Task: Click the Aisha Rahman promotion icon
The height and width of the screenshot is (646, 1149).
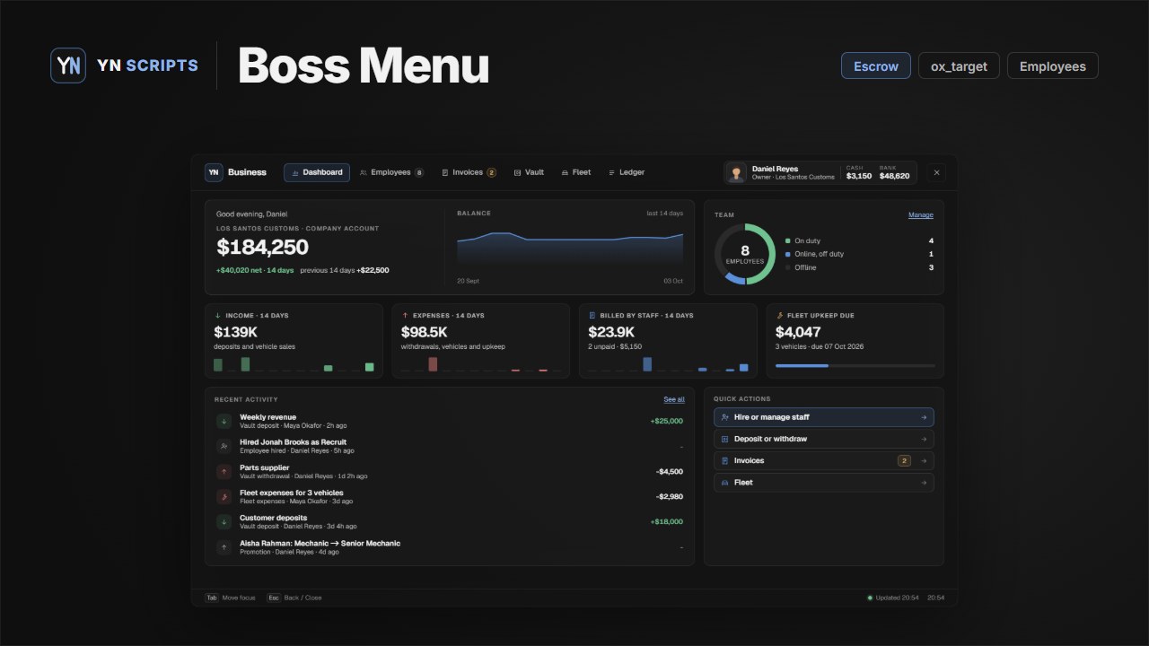Action: [224, 546]
